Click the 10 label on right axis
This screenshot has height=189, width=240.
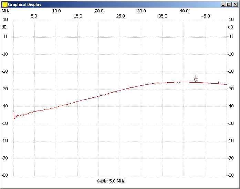coord(230,20)
